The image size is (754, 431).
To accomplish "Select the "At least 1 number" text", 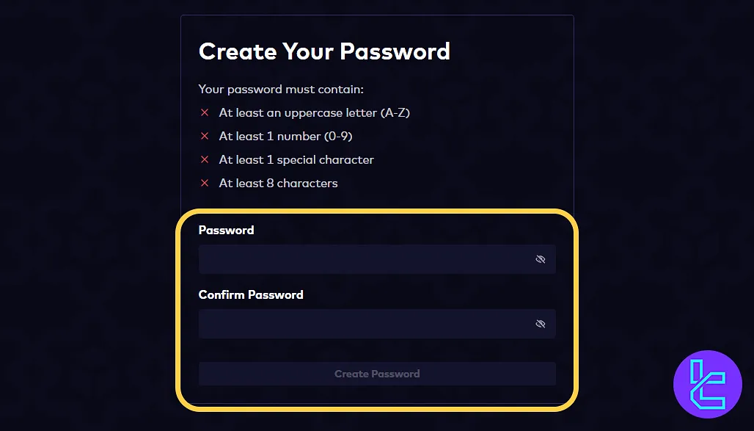I will point(270,137).
